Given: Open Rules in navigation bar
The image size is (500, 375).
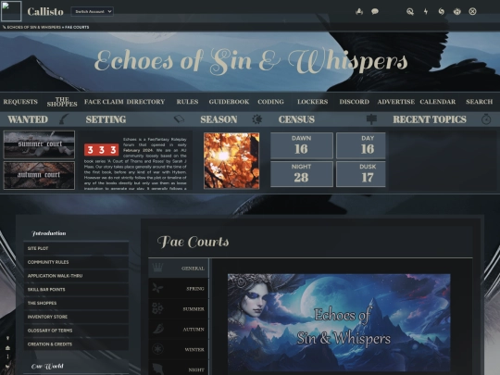Looking at the screenshot, I should pyautogui.click(x=187, y=102).
